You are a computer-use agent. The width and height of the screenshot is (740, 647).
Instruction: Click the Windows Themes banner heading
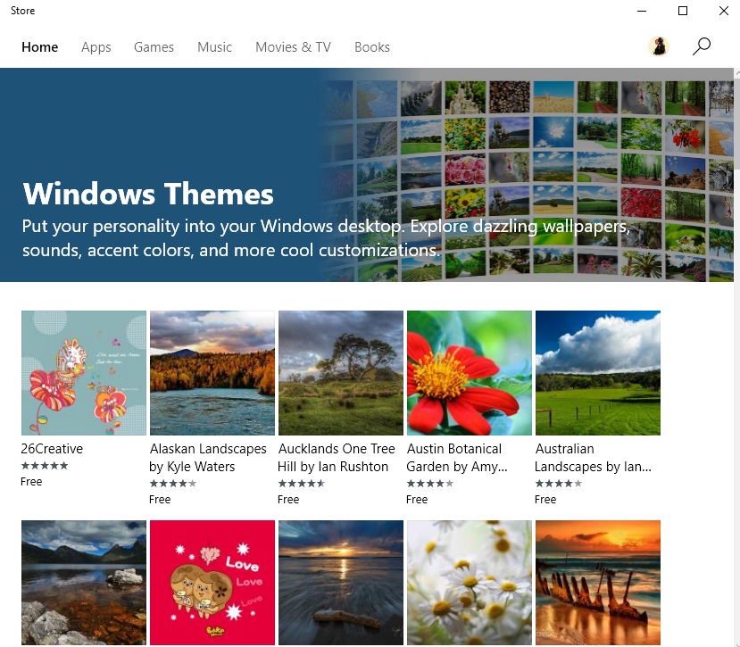[148, 194]
